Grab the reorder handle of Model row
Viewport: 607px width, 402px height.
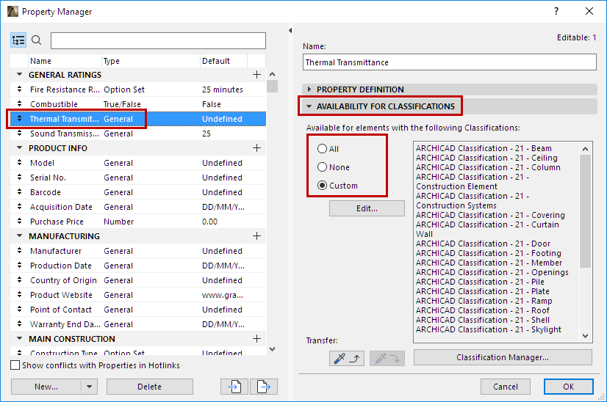(x=19, y=163)
